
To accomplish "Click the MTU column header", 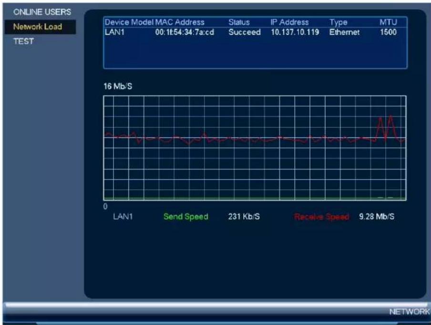I will (388, 22).
